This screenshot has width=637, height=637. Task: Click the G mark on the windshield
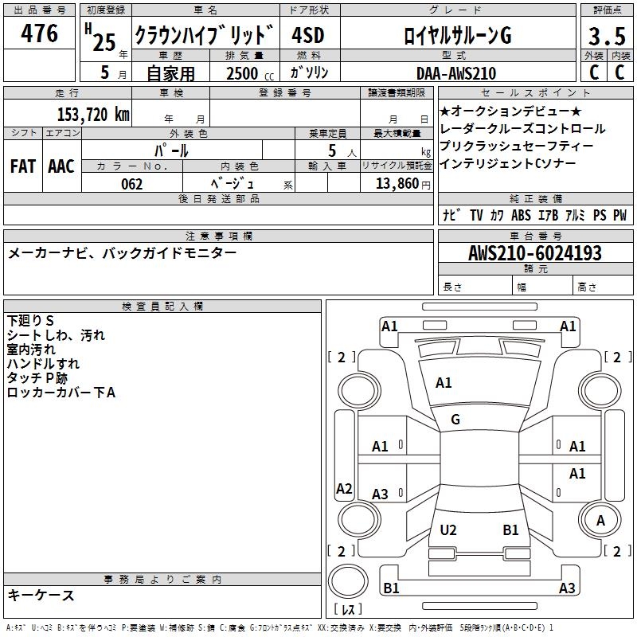point(455,420)
